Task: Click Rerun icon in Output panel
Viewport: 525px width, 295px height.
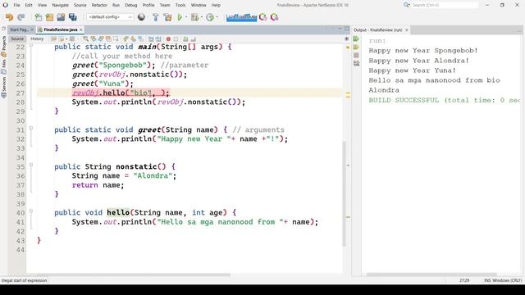Action: point(356,39)
